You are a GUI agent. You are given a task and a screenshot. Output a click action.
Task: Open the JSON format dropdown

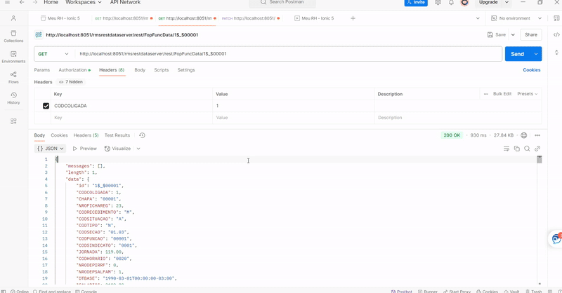pyautogui.click(x=51, y=149)
